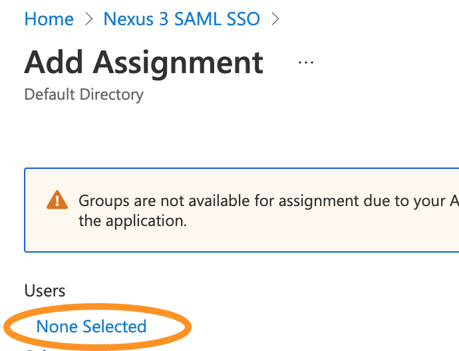Click the chevron after Home breadcrumb
This screenshot has width=459, height=351.
(89, 19)
